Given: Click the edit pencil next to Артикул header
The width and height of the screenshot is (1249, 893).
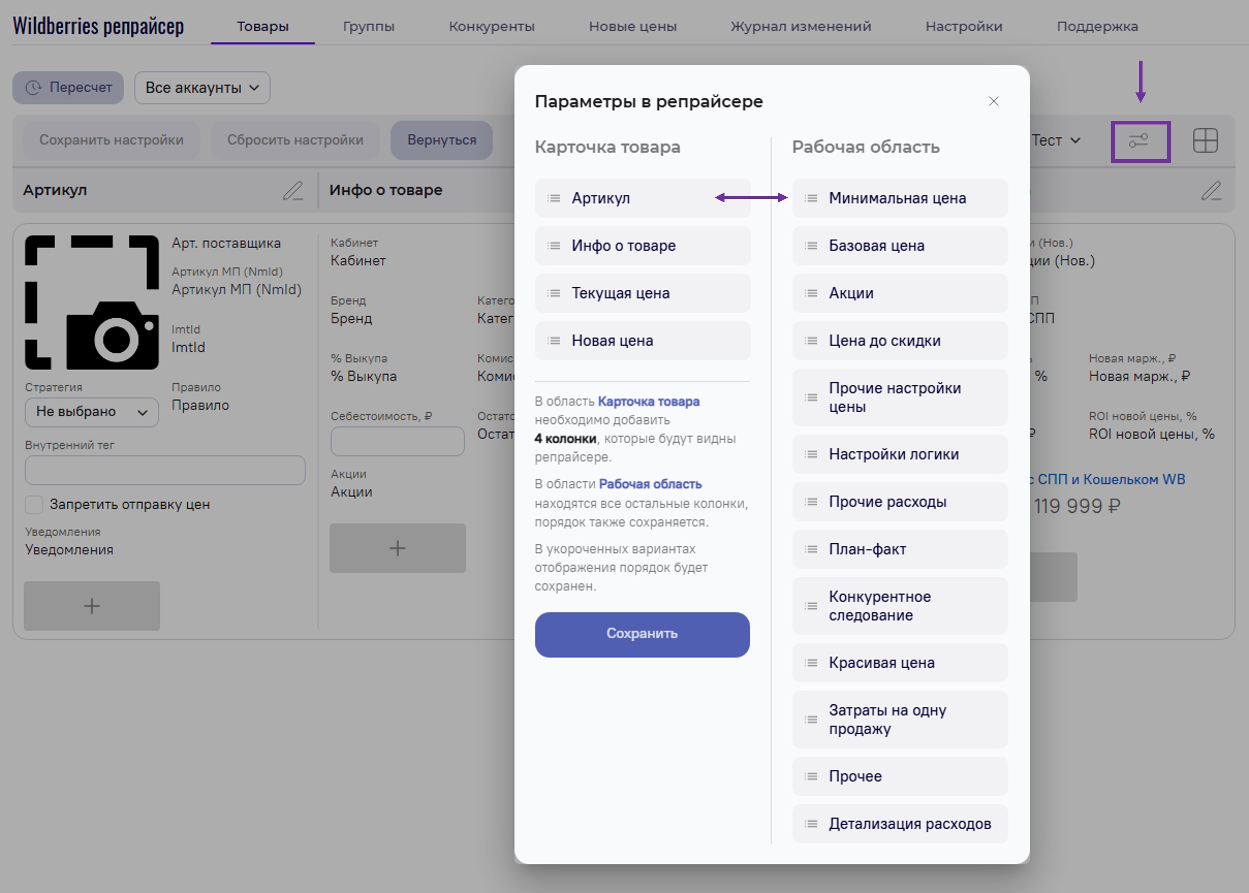Looking at the screenshot, I should 293,191.
